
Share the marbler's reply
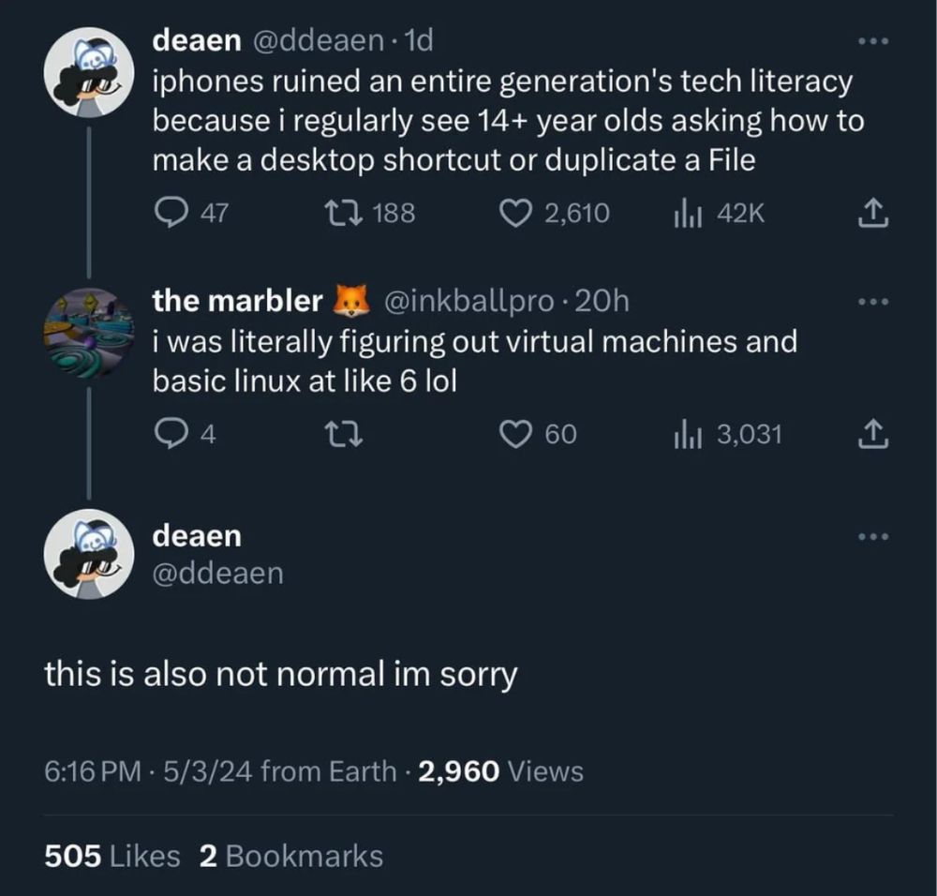pos(873,434)
